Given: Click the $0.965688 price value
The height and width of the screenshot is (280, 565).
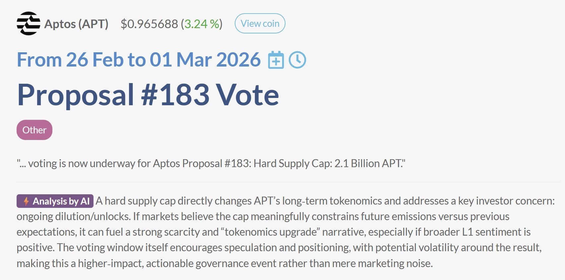Looking at the screenshot, I should (x=149, y=24).
